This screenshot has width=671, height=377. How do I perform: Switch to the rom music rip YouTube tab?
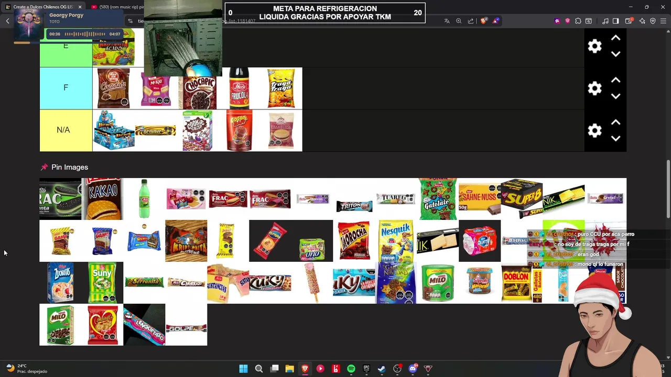coord(116,7)
